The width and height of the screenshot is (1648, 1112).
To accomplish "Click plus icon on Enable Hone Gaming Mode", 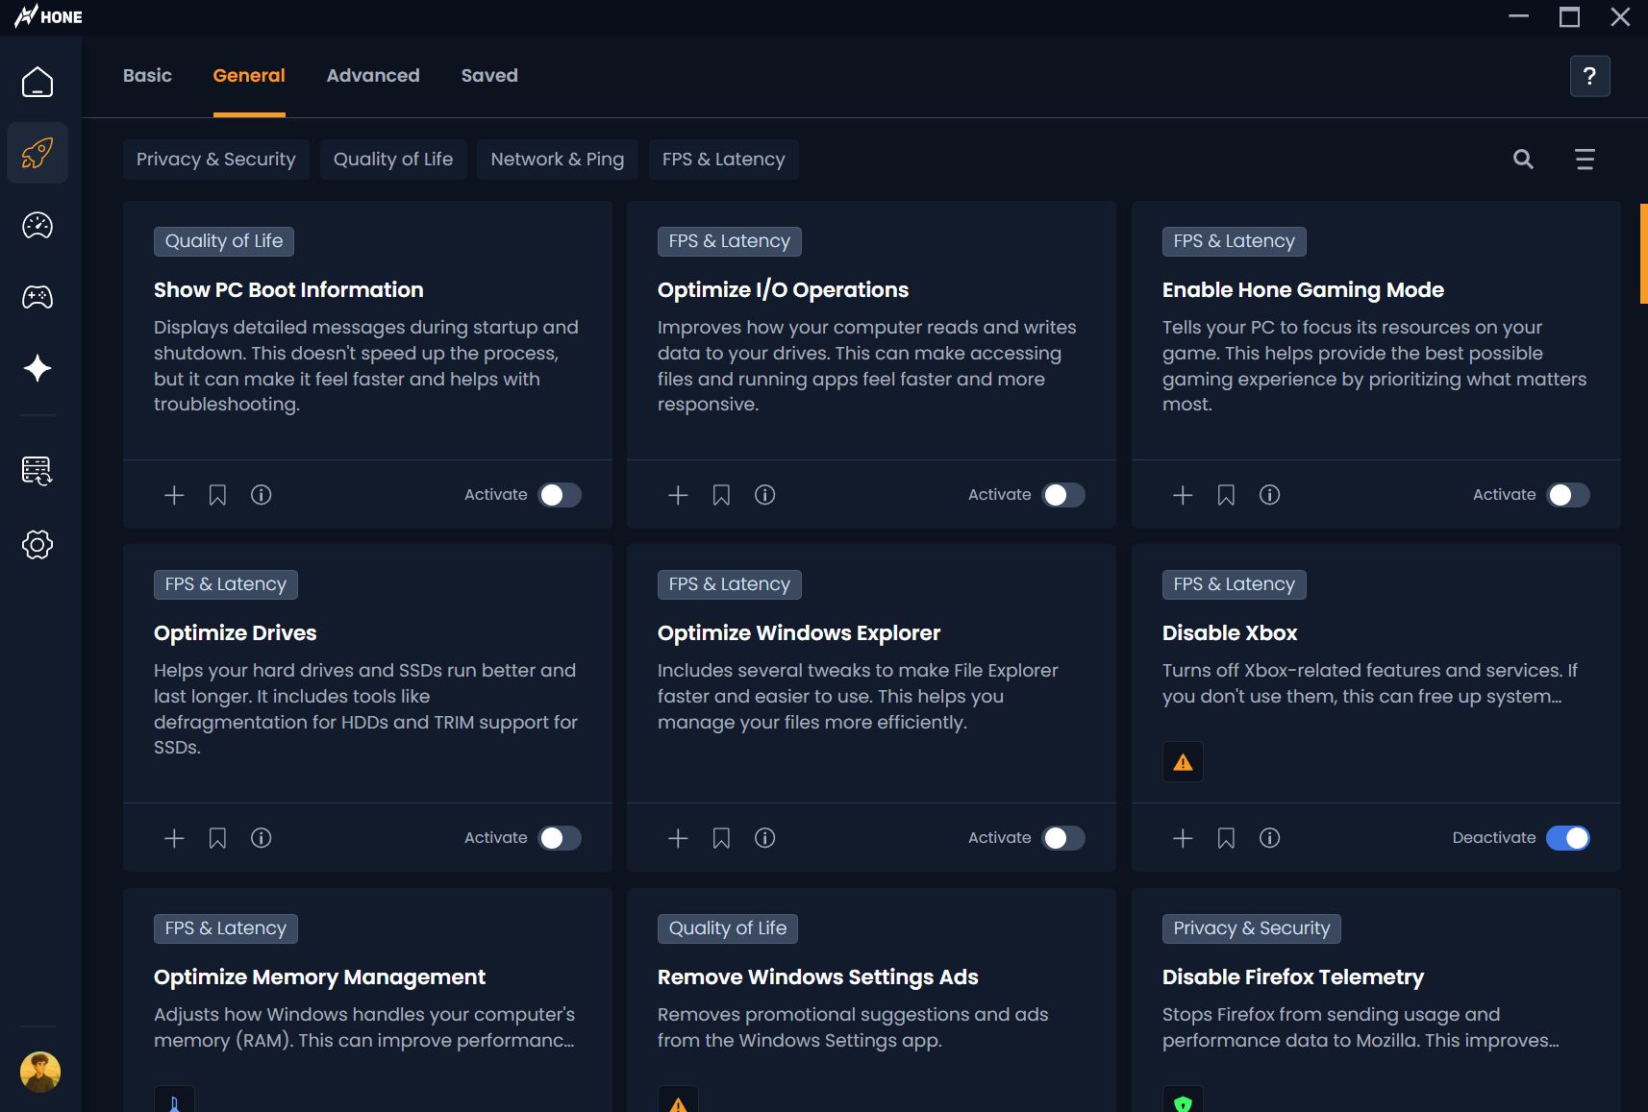I will click(1183, 495).
